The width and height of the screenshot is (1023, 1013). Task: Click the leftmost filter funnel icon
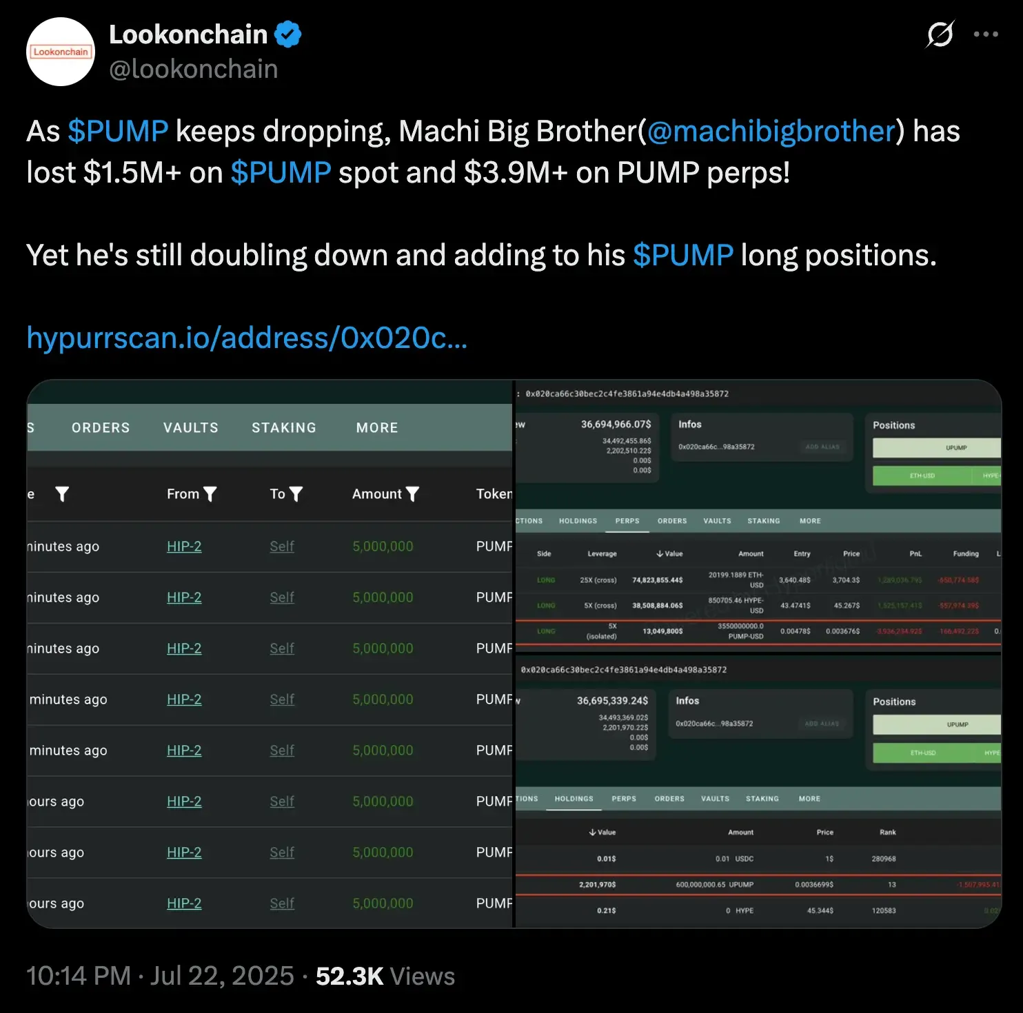62,494
